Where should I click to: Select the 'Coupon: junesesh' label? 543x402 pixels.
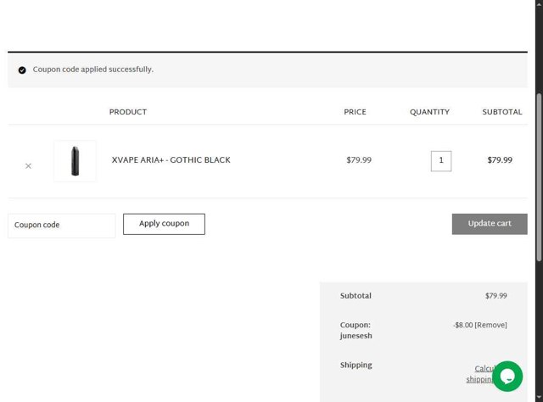point(356,330)
